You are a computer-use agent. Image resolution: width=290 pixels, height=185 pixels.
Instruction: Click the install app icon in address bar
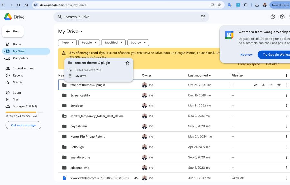pyautogui.click(x=213, y=5)
